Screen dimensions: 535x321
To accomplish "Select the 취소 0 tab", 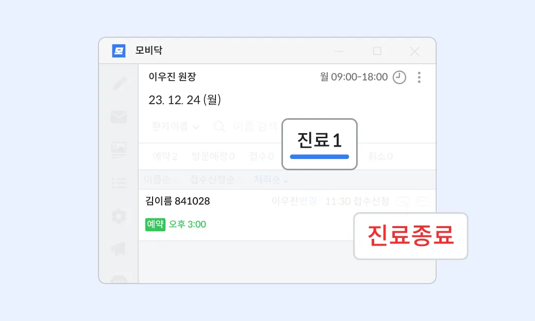I will [380, 156].
